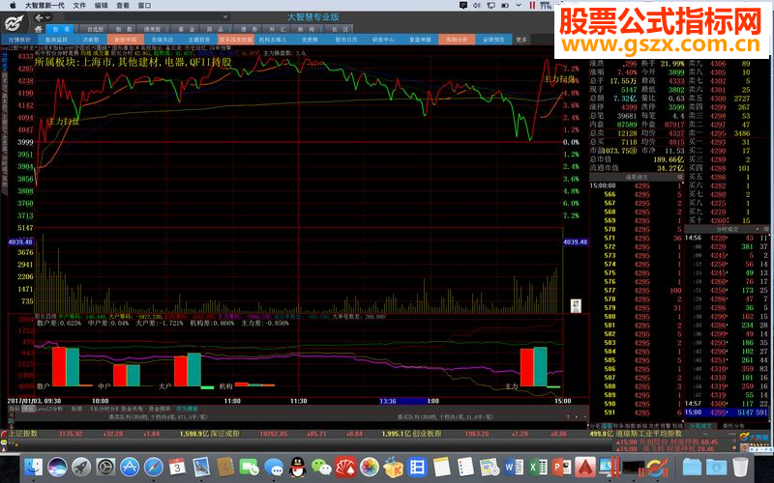Select the Level2分析 tab below chart
774x483 pixels.
click(48, 409)
